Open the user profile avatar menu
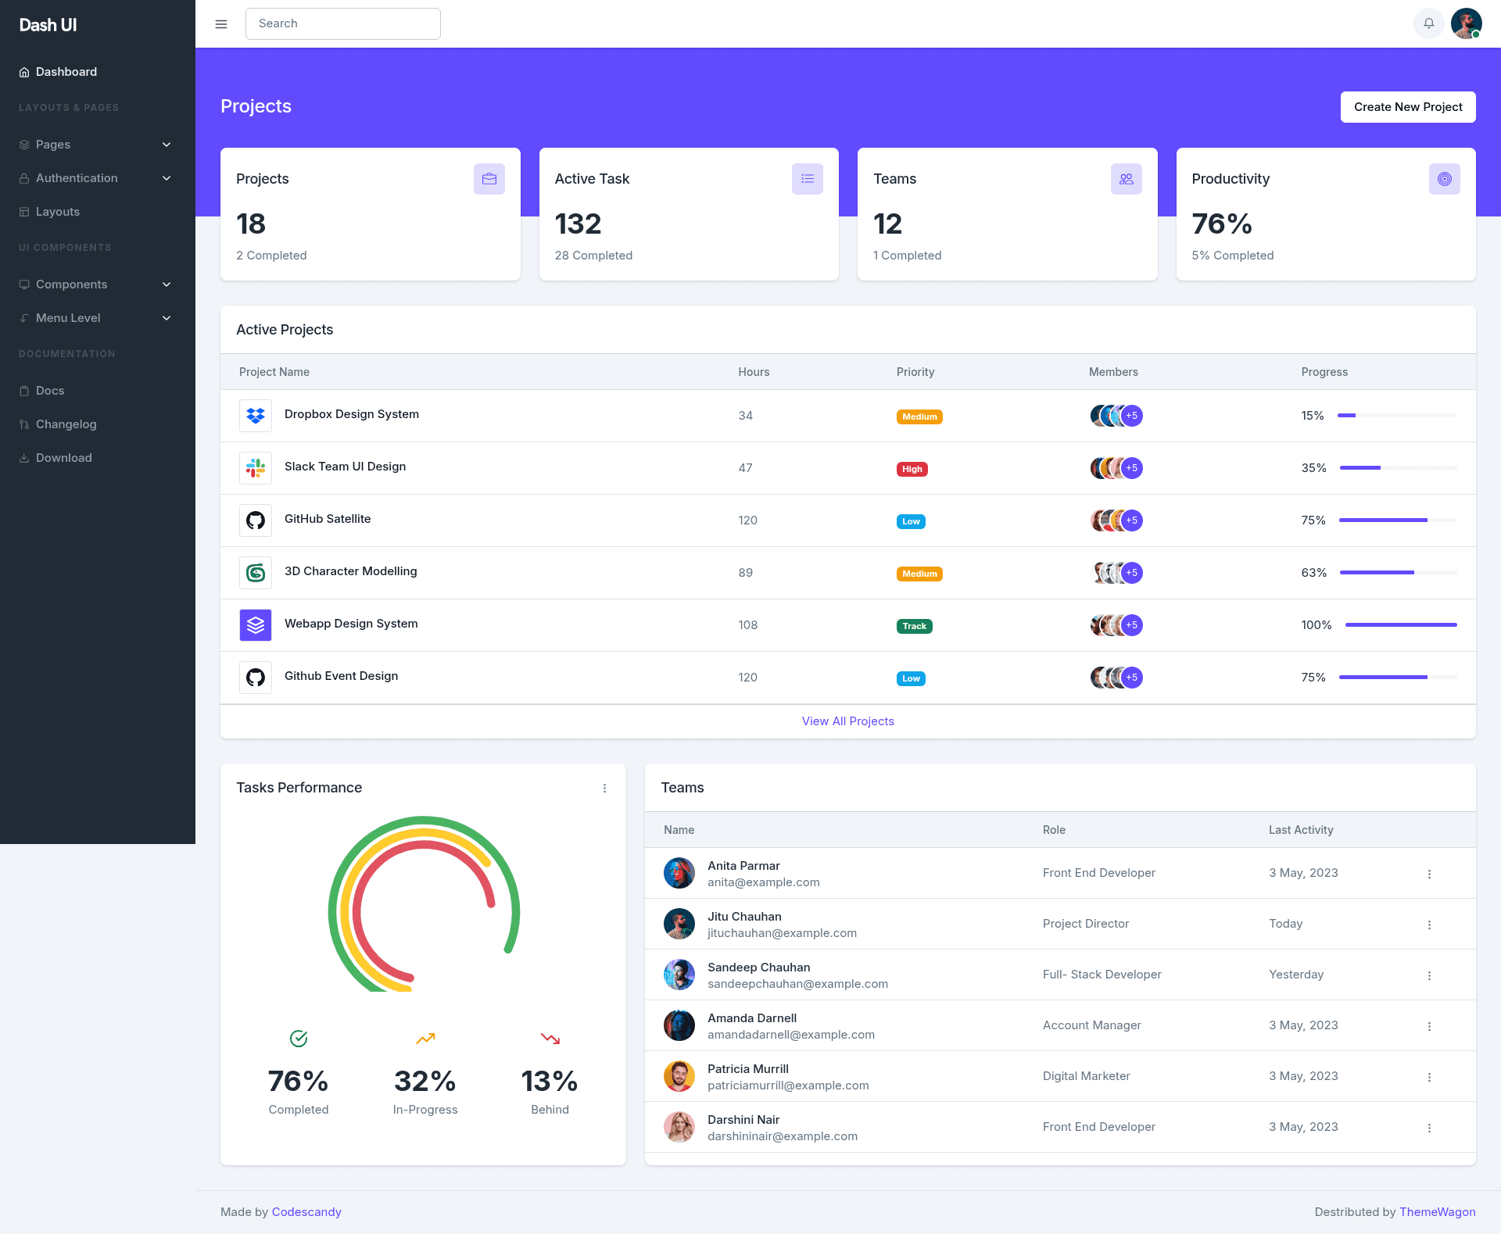Viewport: 1501px width, 1234px height. pos(1466,23)
